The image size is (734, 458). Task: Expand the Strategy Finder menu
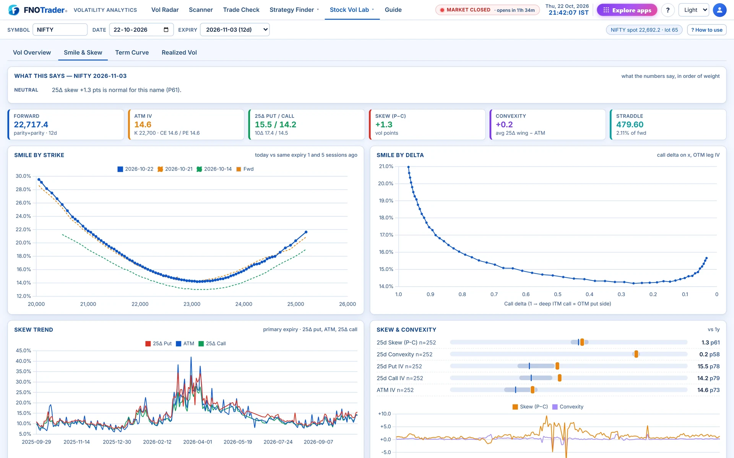tap(294, 10)
